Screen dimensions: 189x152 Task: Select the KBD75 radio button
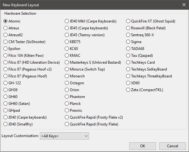[67, 42]
